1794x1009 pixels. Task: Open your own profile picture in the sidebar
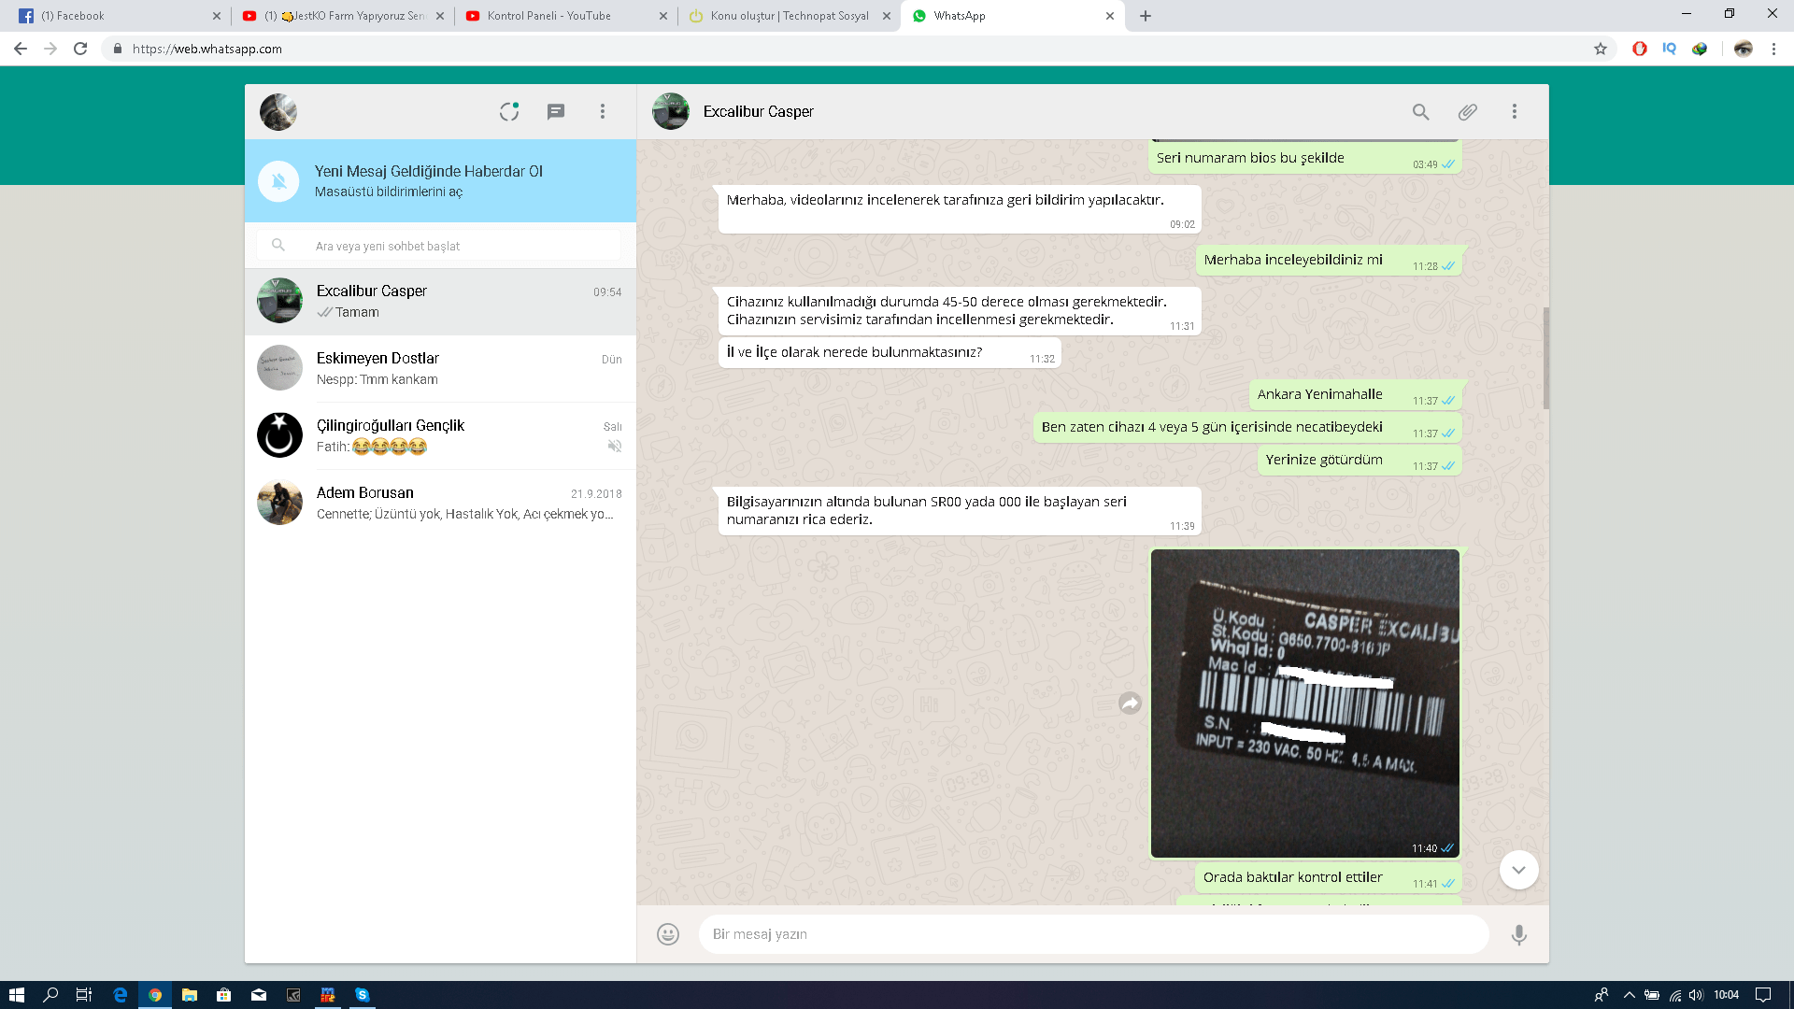[278, 112]
